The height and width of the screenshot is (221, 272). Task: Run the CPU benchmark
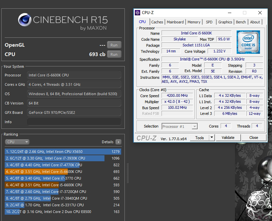pyautogui.click(x=114, y=54)
